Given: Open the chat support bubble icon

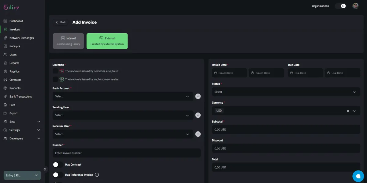Looking at the screenshot, I should [358, 176].
